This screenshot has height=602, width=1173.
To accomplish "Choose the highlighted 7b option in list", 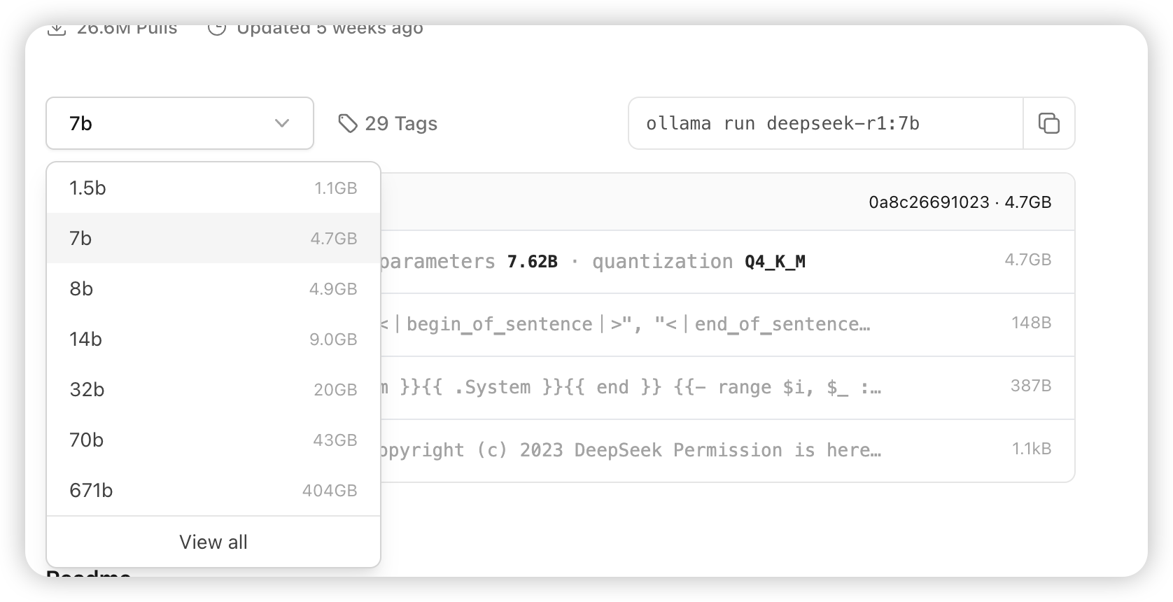I will (213, 238).
